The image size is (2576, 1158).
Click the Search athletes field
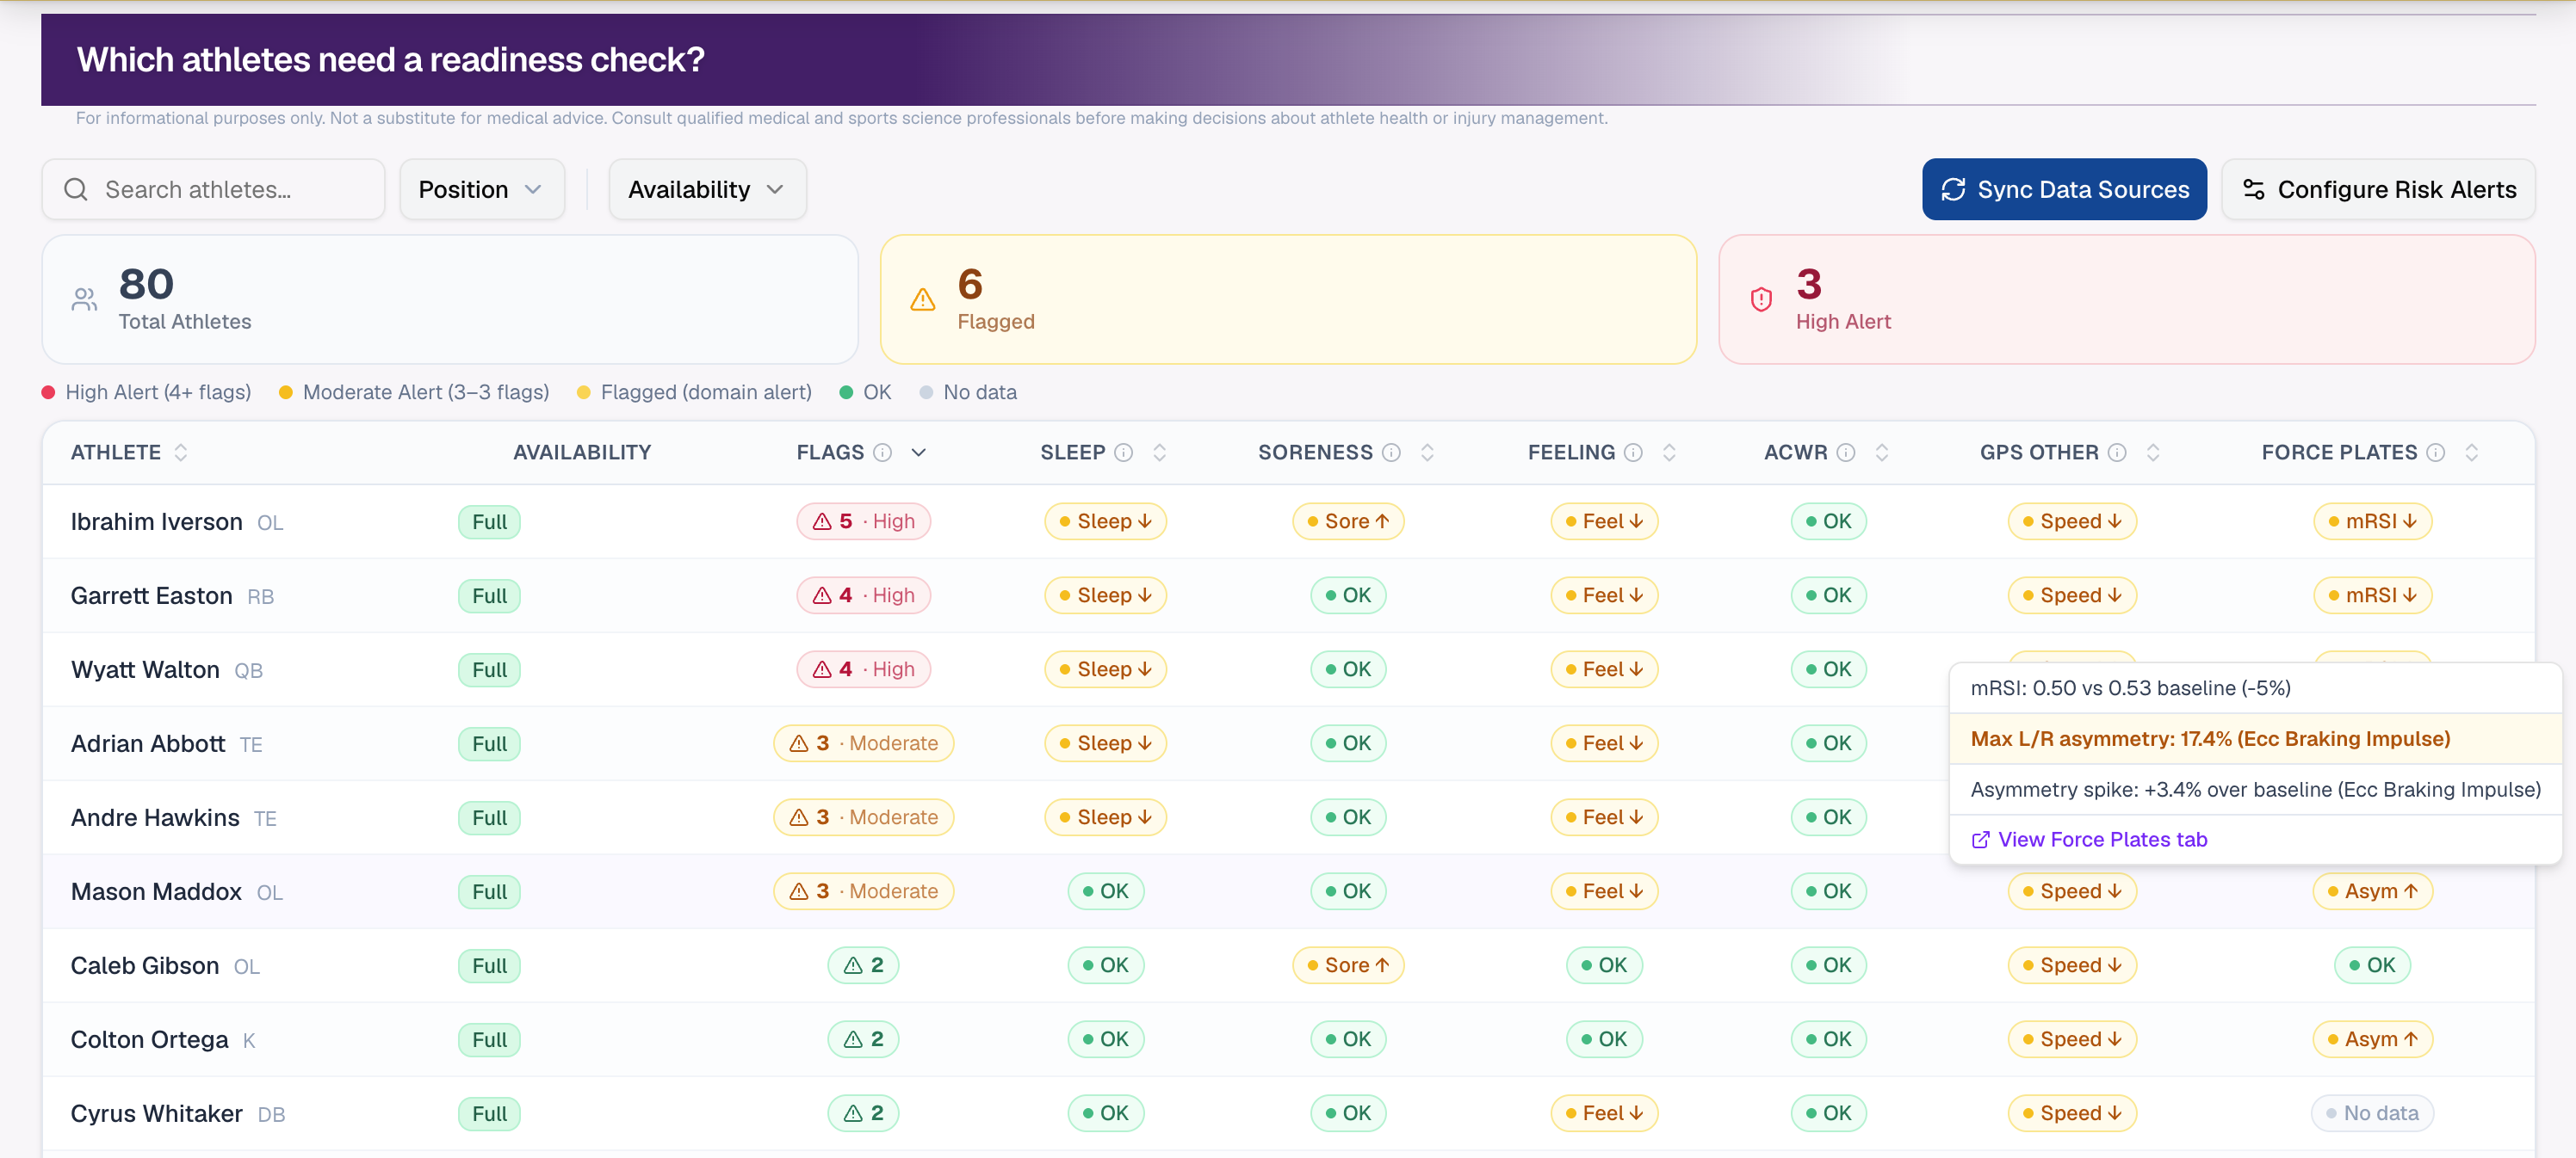tap(213, 188)
